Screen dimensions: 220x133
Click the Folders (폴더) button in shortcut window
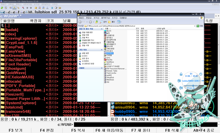coord(112,22)
